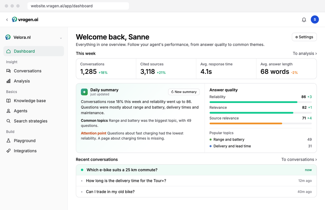Click the Integrations rocket icon
This screenshot has height=210, width=325.
click(8, 151)
